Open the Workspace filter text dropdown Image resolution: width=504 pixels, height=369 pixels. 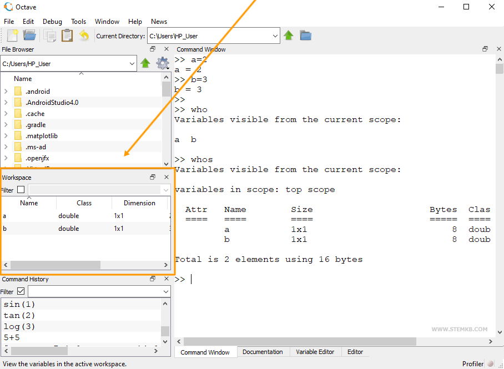(x=167, y=189)
